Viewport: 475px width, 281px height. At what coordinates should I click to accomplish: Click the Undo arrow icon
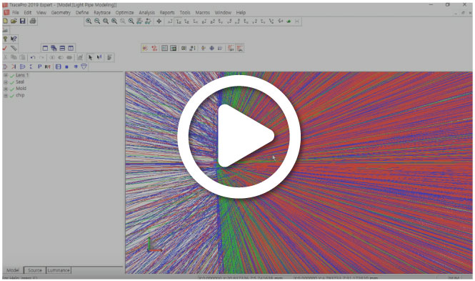tap(33, 57)
